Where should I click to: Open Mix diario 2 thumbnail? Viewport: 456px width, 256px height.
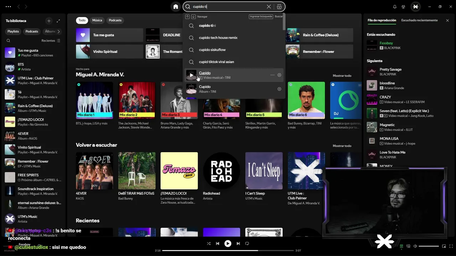tap(137, 100)
